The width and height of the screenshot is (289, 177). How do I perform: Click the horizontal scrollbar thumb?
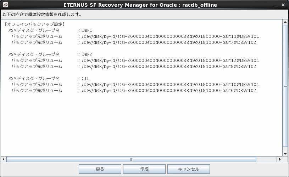click(131, 159)
